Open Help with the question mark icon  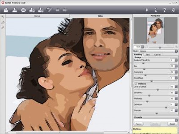click(164, 10)
